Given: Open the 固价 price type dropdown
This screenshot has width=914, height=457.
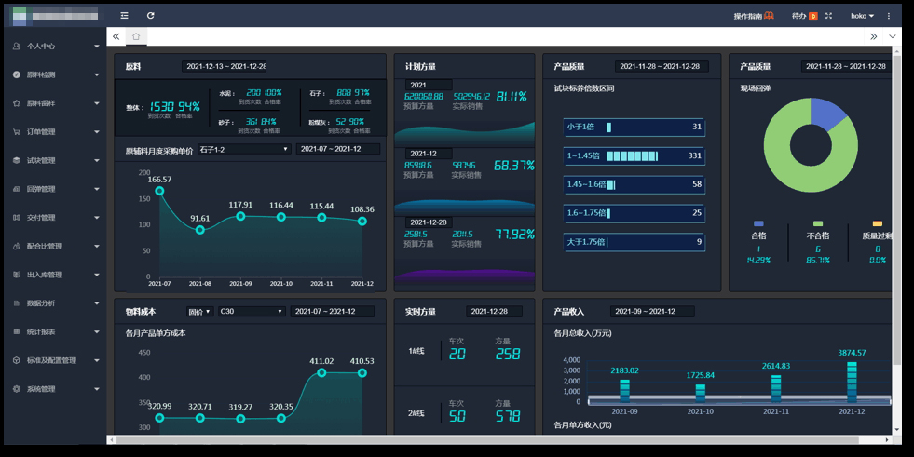Looking at the screenshot, I should pyautogui.click(x=198, y=312).
